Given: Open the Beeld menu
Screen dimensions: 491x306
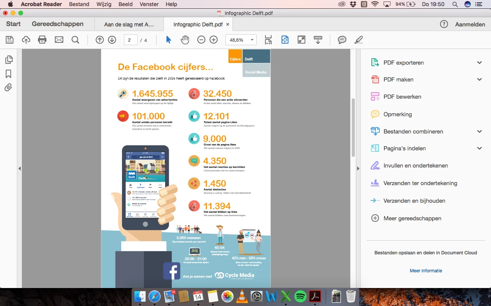Looking at the screenshot, I should coord(125,4).
